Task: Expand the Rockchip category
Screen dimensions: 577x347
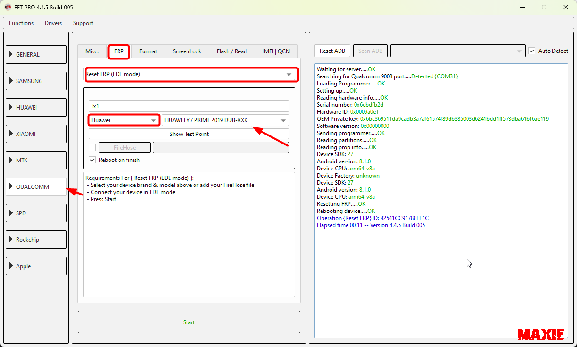Action: point(36,239)
